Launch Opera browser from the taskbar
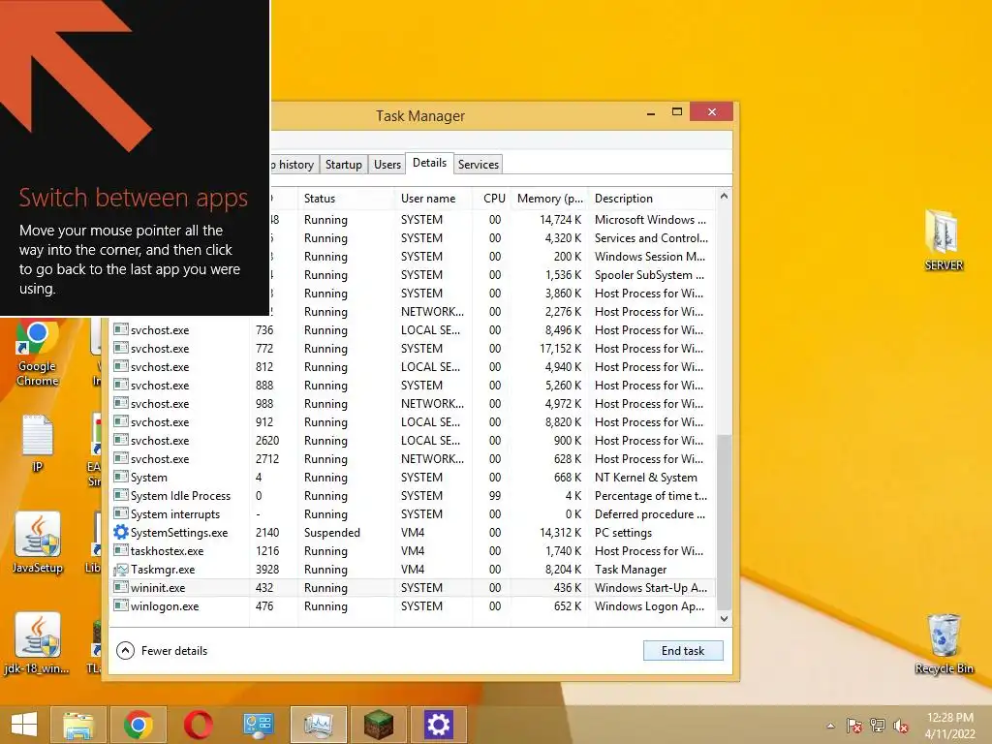992x744 pixels. (x=198, y=725)
